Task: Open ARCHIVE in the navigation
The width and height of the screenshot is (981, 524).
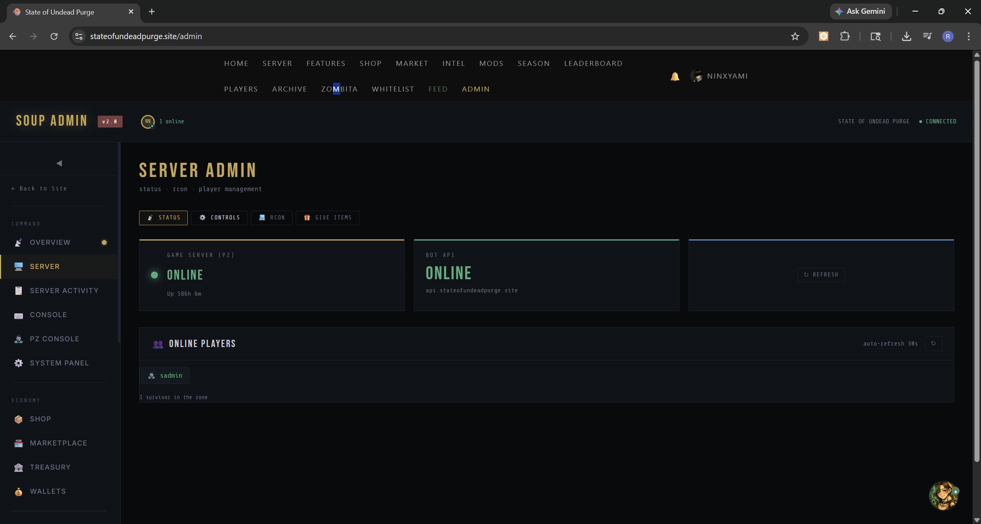Action: (290, 89)
